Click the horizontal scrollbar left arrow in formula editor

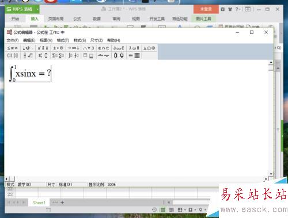click(6, 179)
